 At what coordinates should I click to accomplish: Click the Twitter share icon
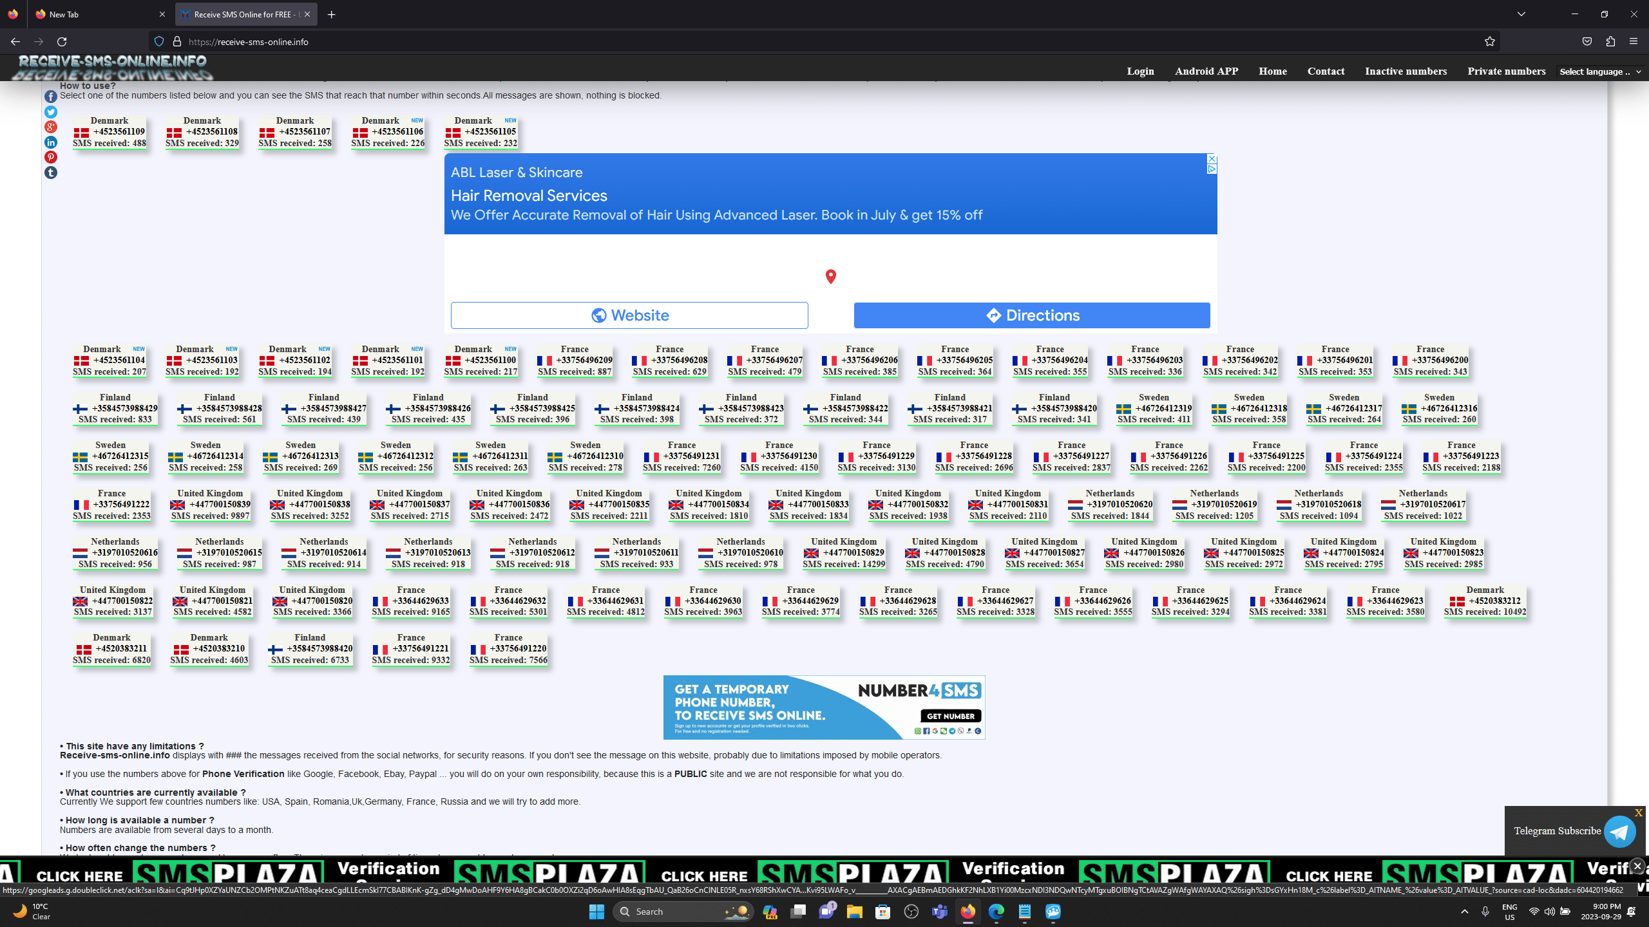[x=51, y=112]
